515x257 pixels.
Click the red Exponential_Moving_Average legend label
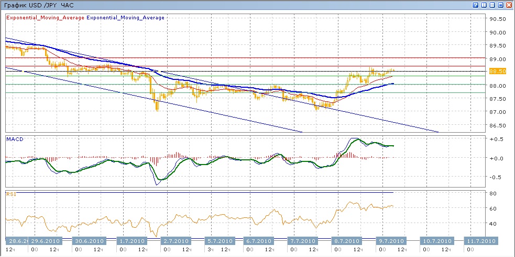45,18
